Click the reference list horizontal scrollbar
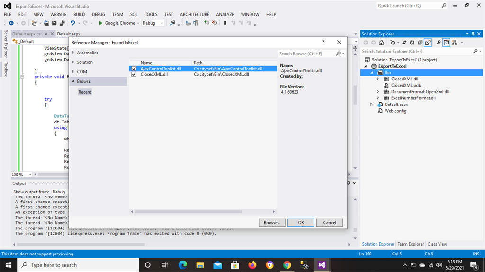Screen dimensions: 485x272 [x=189, y=212]
